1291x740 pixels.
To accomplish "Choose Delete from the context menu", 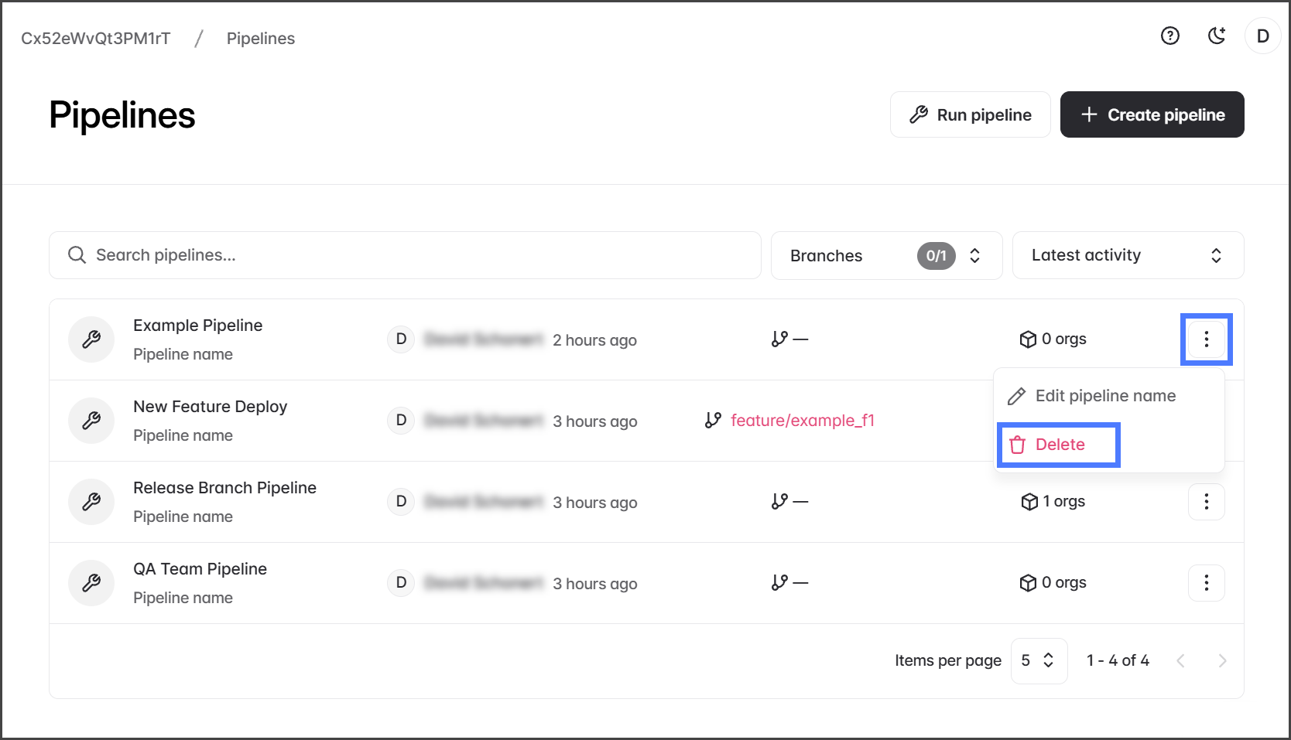I will click(1059, 445).
